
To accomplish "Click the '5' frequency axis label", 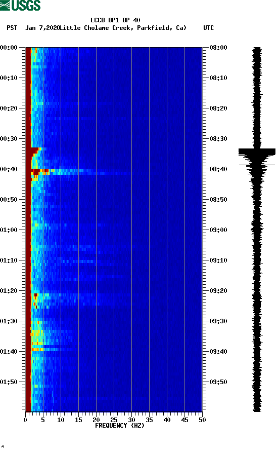I will point(43,420).
